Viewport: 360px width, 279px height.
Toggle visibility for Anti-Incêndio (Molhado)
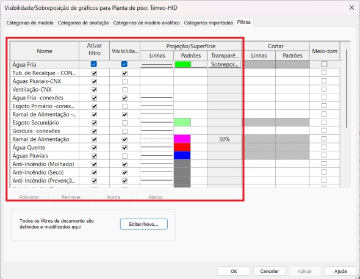[124, 164]
